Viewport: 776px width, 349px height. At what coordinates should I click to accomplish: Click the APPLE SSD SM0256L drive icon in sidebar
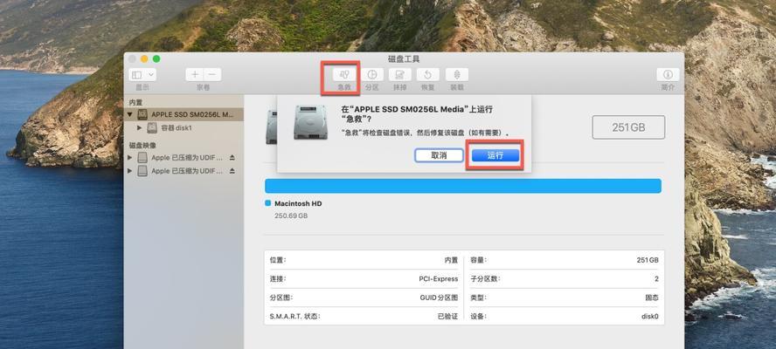142,114
